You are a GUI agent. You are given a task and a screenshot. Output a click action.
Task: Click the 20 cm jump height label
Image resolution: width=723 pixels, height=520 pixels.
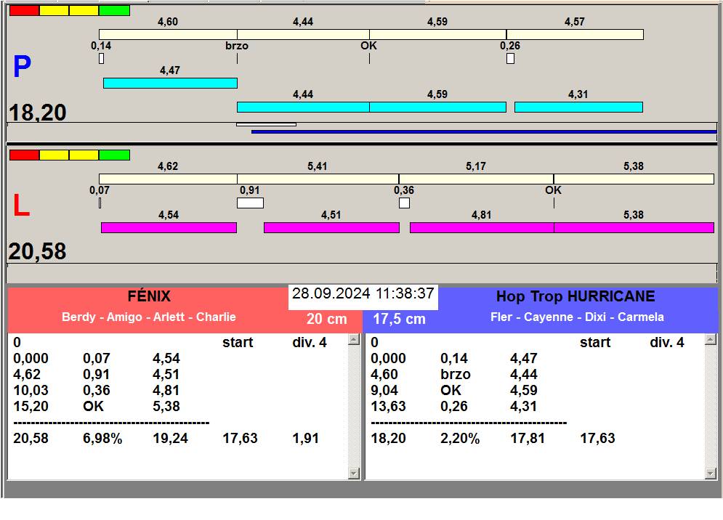[326, 319]
